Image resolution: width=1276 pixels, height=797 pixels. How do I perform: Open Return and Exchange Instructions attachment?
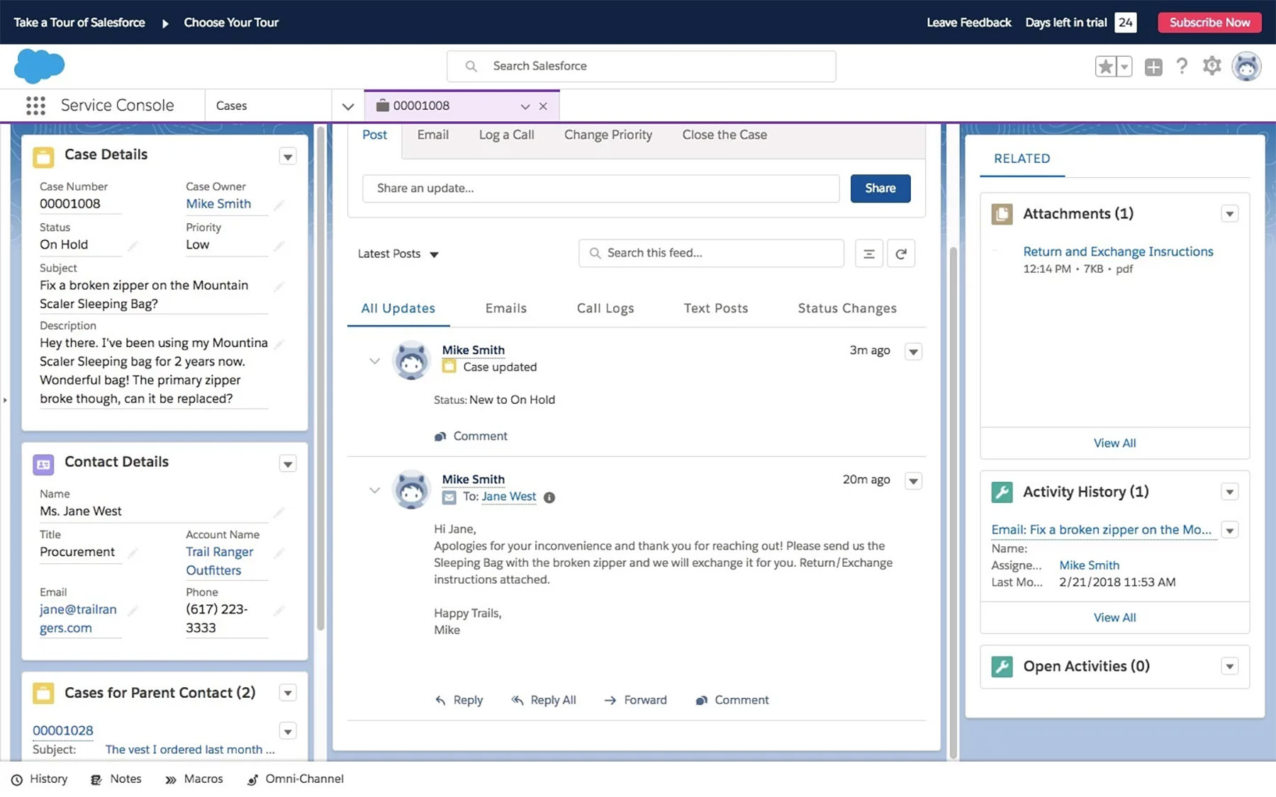click(x=1118, y=251)
